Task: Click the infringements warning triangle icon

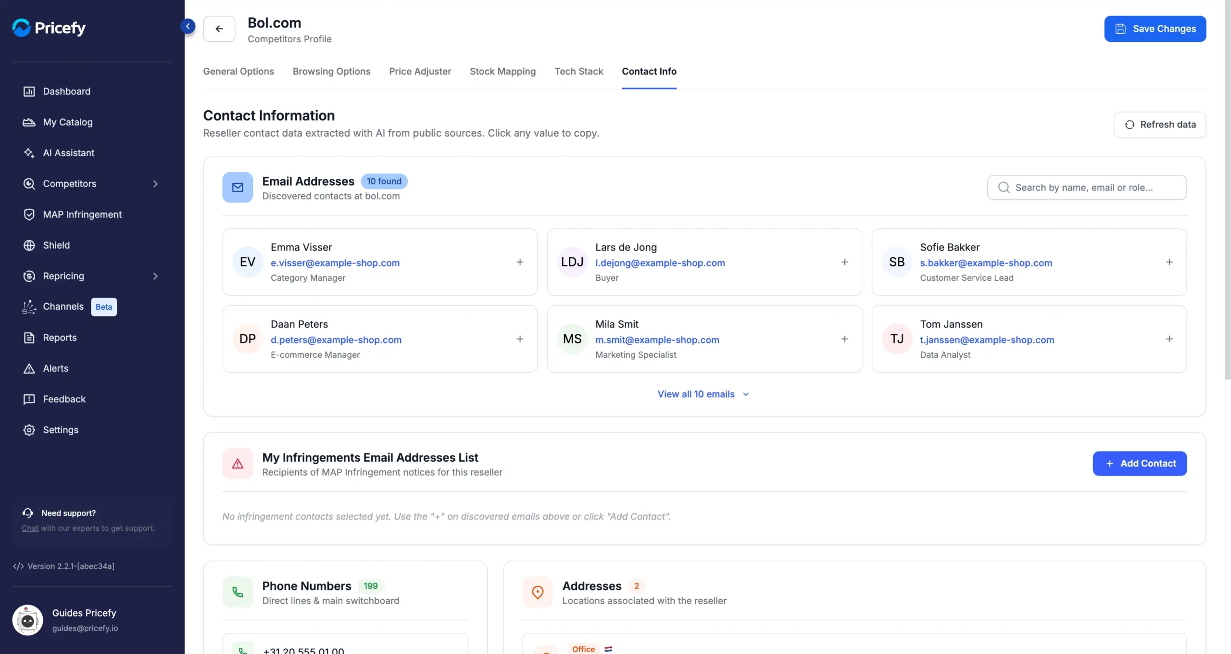Action: (x=238, y=464)
